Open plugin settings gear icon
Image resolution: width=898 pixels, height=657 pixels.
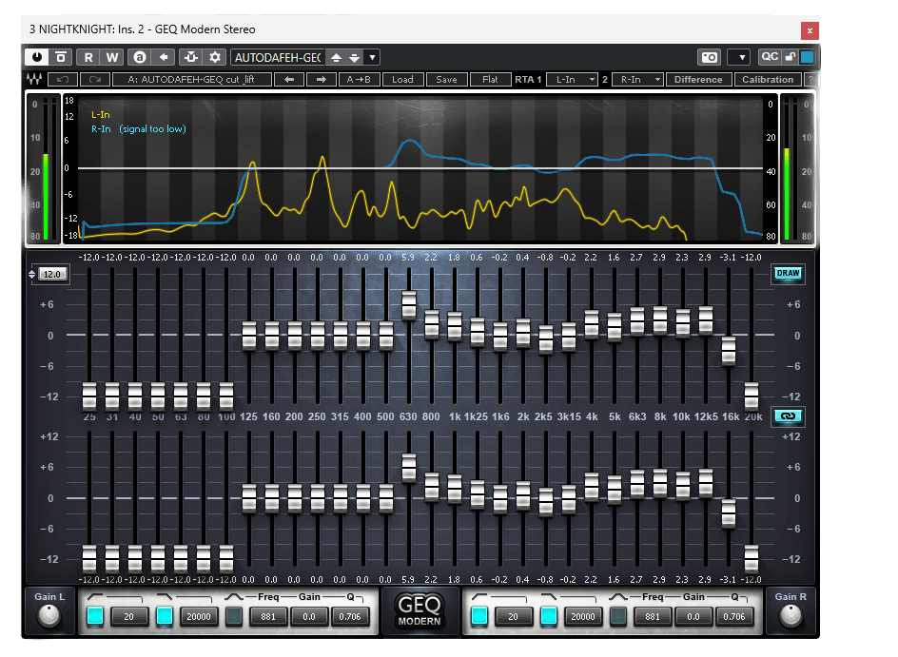coord(215,57)
